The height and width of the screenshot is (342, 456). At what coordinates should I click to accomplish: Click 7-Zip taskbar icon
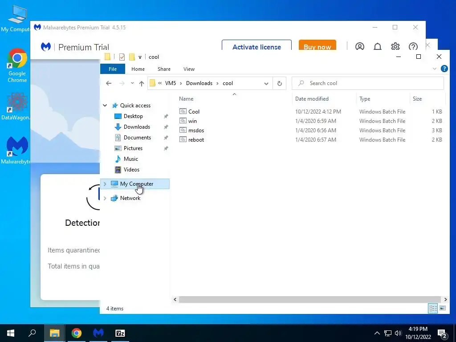[x=120, y=333]
